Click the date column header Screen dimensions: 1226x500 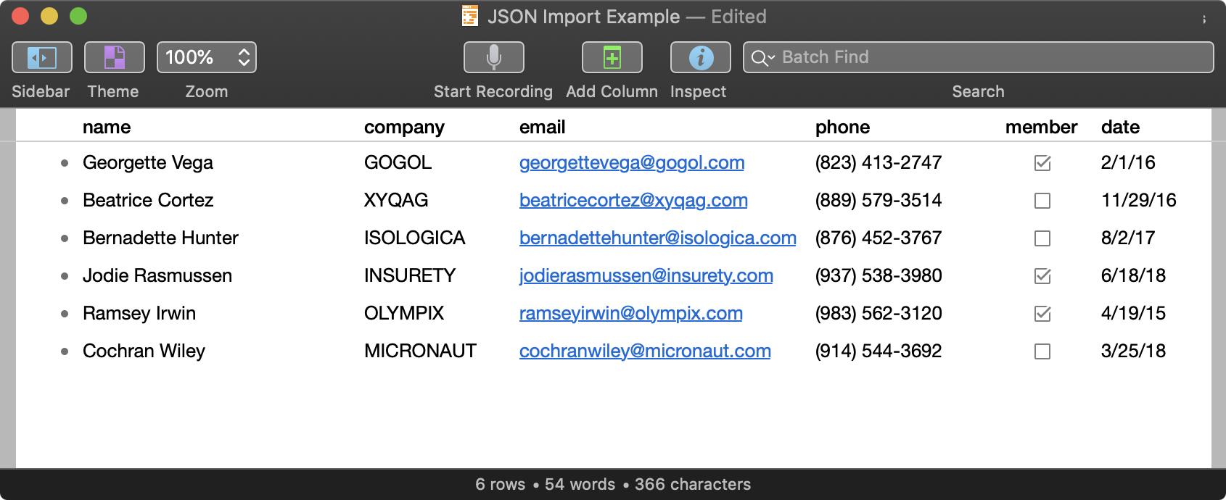(1120, 127)
